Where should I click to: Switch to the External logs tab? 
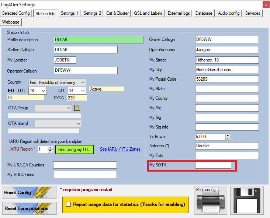179,13
